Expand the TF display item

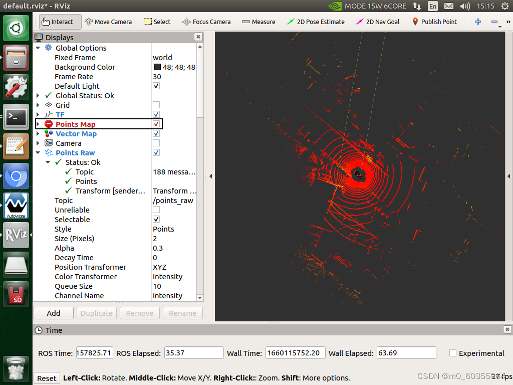[x=38, y=115]
